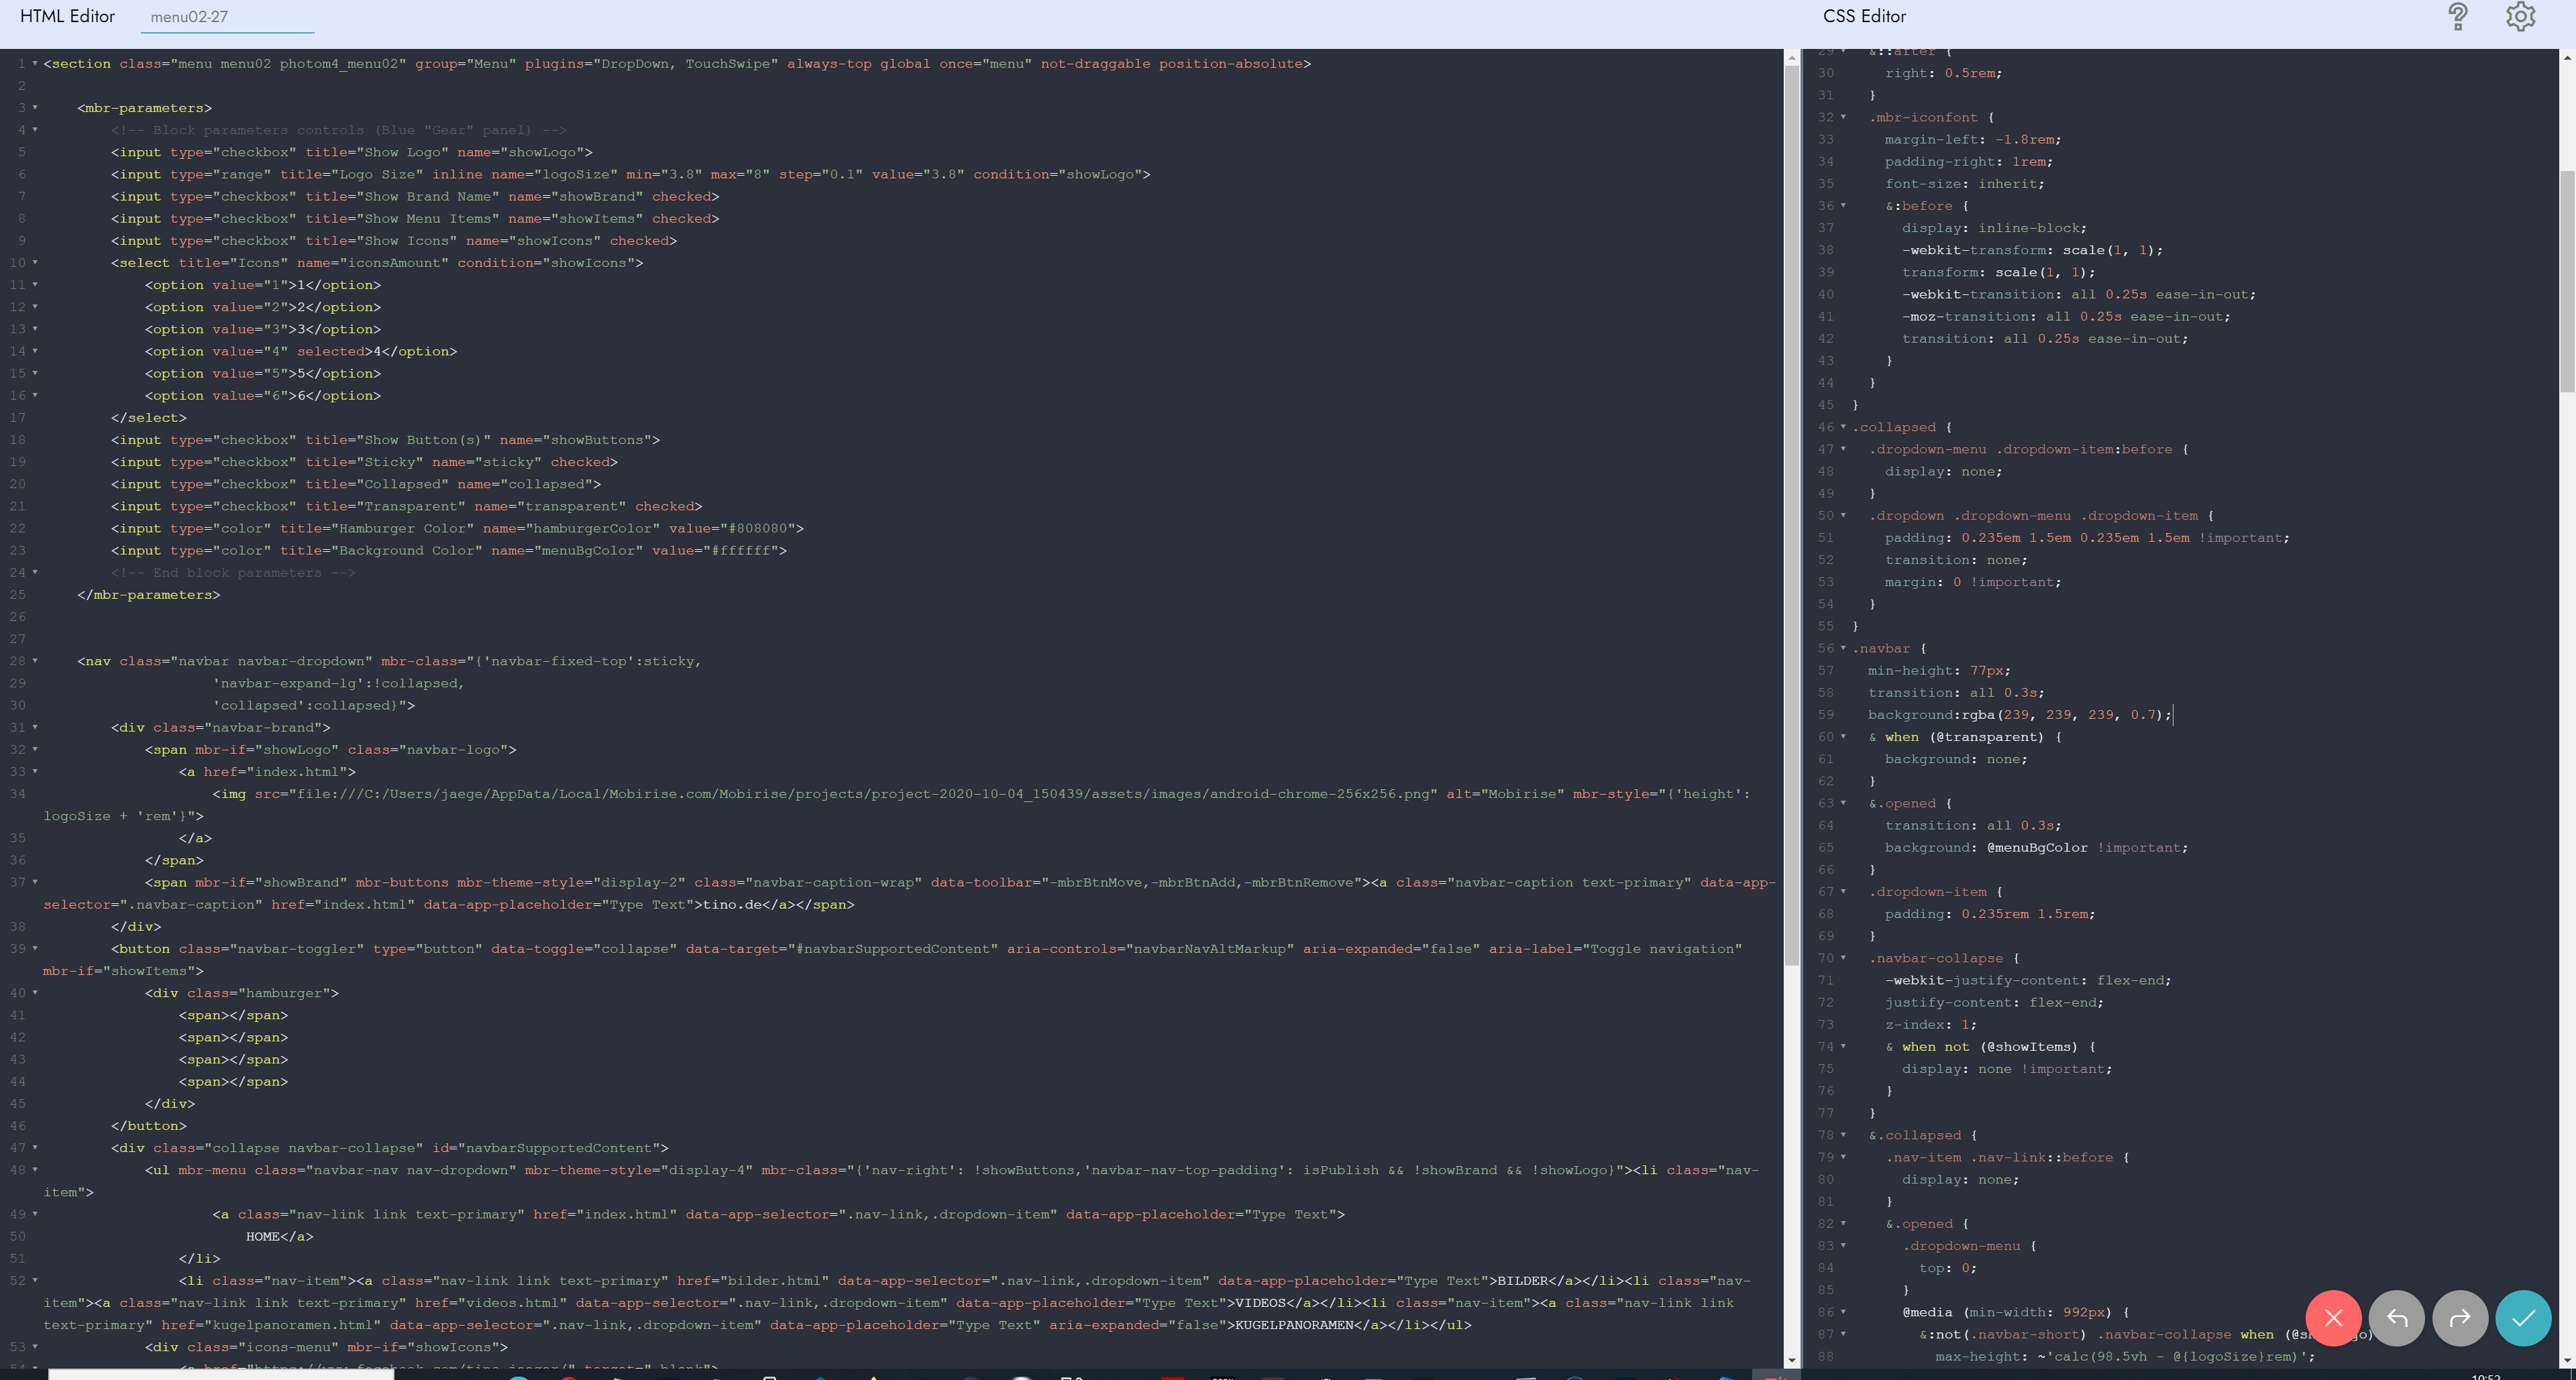Collapse the .collapsed rule at CSS line 46
Viewport: 2576px width, 1380px height.
coord(1843,428)
